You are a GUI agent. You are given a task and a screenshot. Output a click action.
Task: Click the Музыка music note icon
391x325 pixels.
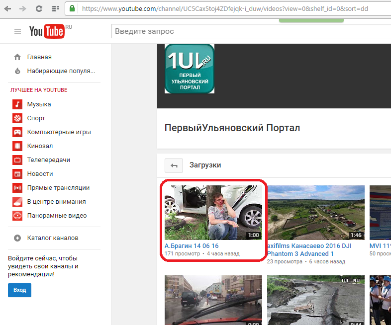17,104
